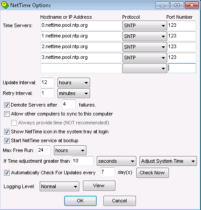This screenshot has width=201, height=210.
Task: Click the time adjustment threshold field
Action: [82, 161]
